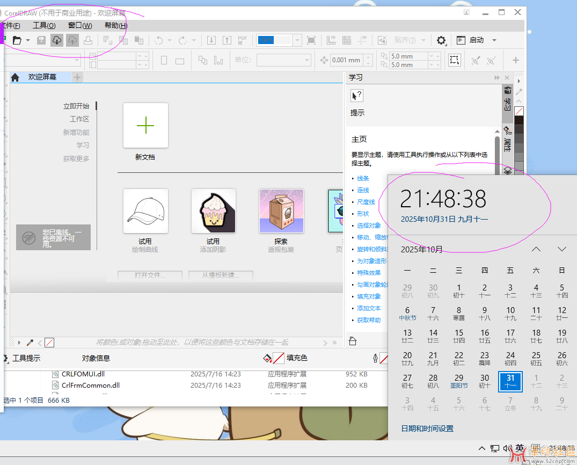Open the Add text topic link
Viewport: 577px width, 465px height.
tap(369, 308)
